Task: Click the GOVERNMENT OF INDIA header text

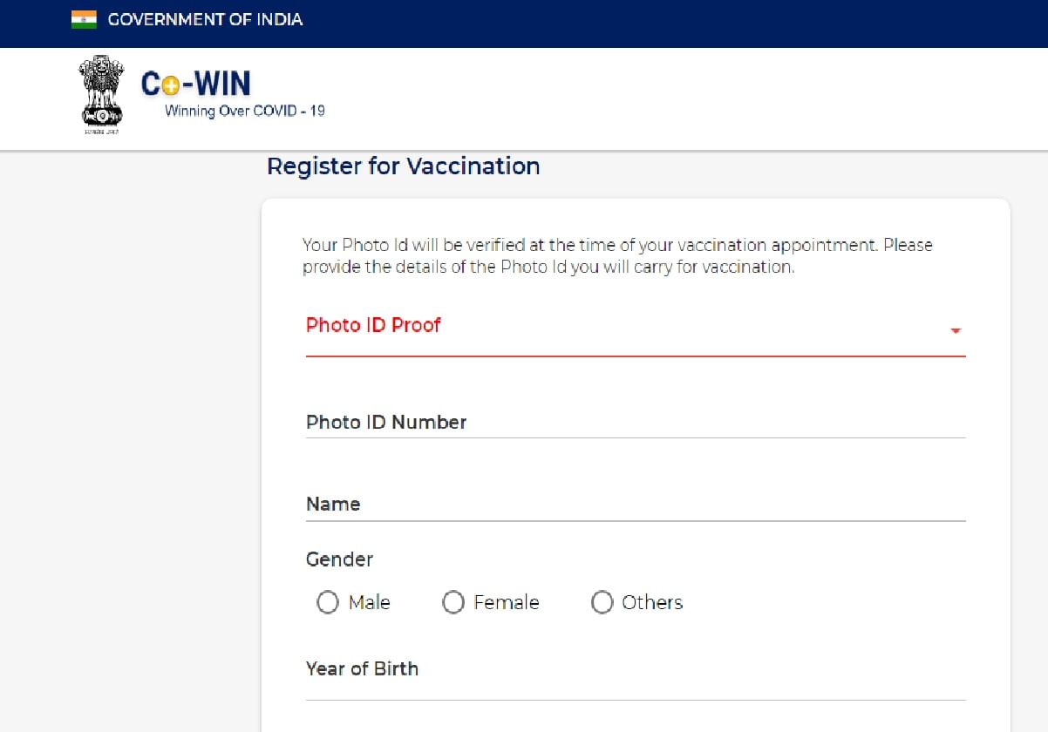Action: pos(204,19)
